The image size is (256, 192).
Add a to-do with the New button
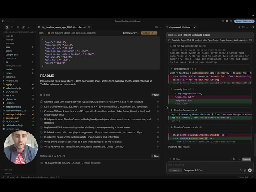click(155, 95)
